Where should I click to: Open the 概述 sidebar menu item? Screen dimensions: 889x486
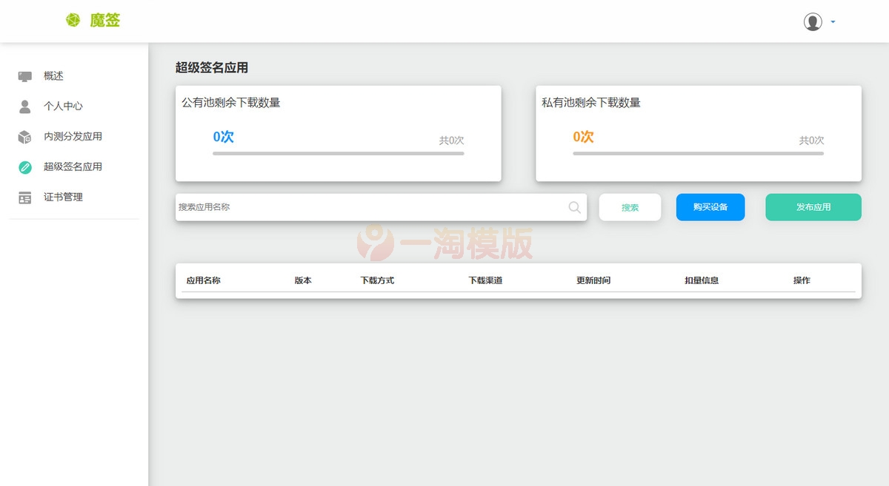pos(53,75)
